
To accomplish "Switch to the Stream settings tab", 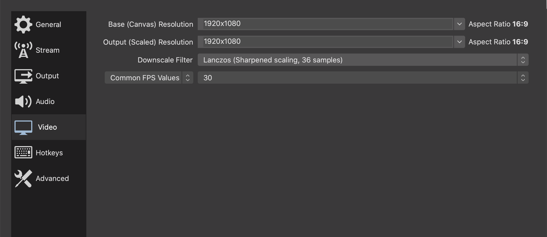I will tap(48, 50).
